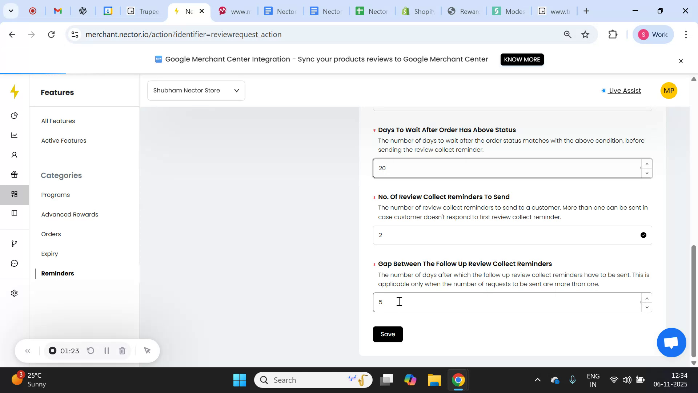Open the settings gear in sidebar
The width and height of the screenshot is (698, 393).
tap(15, 293)
